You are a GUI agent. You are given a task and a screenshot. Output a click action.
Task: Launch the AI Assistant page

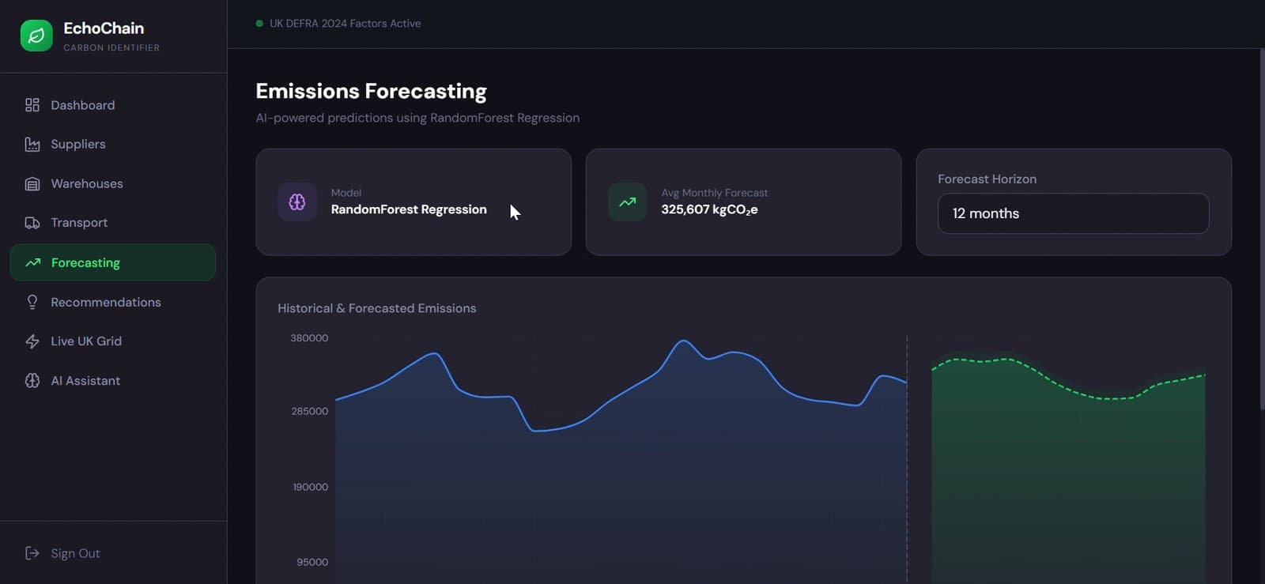(112, 381)
